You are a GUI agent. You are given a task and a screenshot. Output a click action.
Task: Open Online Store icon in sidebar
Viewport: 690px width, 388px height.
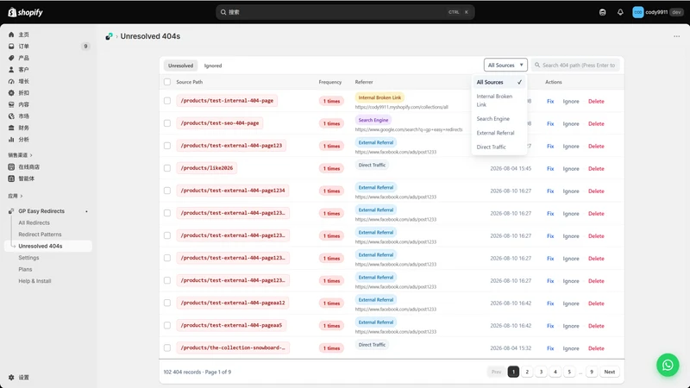11,166
